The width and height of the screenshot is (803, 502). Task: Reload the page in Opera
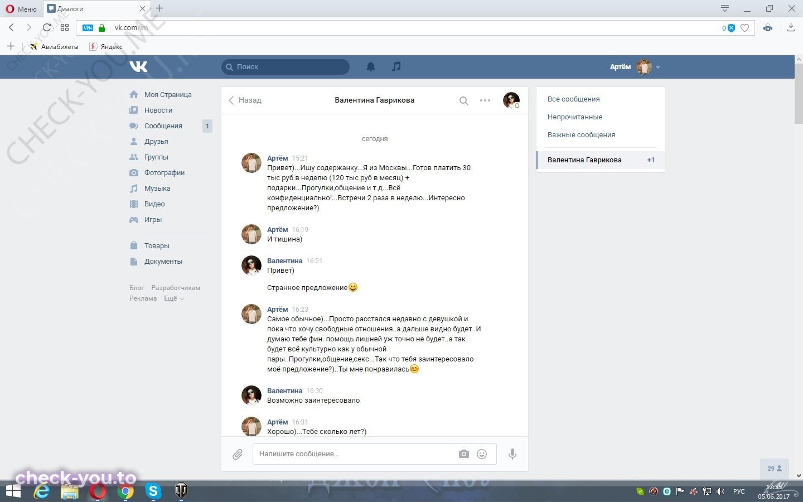coord(47,27)
